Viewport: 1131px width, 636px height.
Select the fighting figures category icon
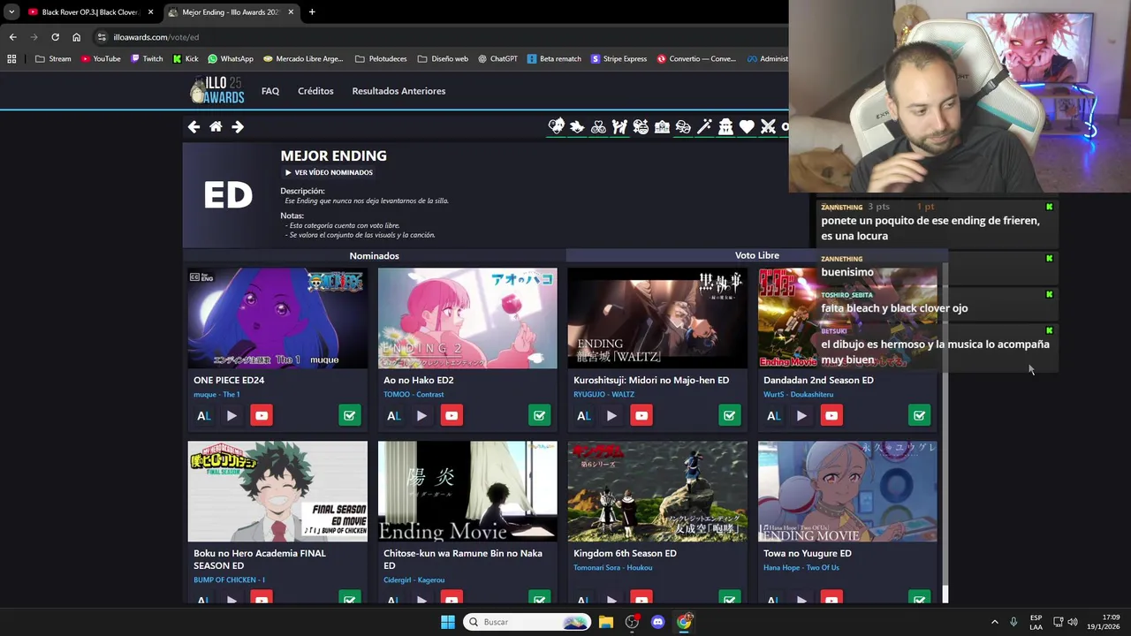[619, 127]
